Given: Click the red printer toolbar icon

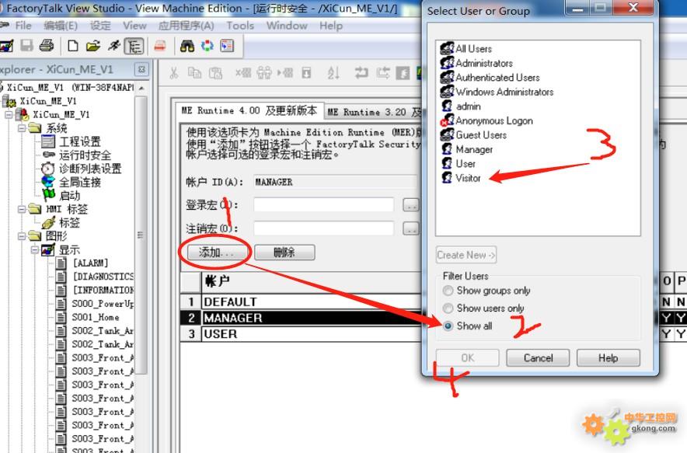Looking at the screenshot, I should pos(160,46).
